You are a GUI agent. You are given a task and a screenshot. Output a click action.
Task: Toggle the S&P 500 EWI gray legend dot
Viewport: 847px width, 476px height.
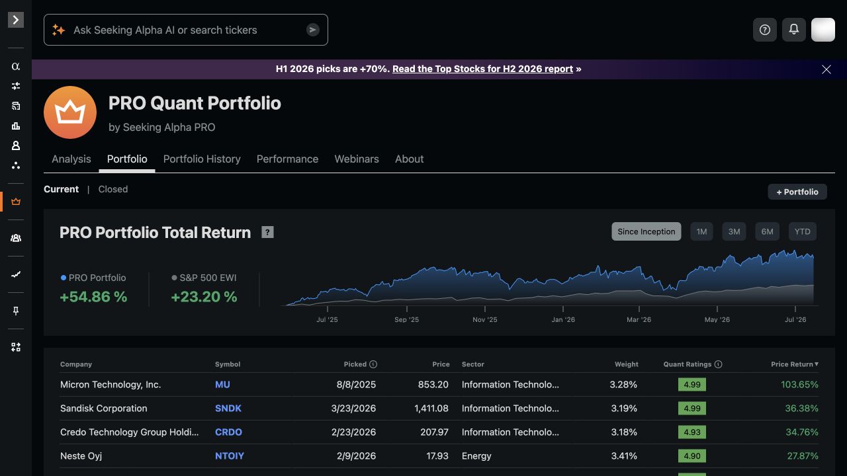[174, 278]
